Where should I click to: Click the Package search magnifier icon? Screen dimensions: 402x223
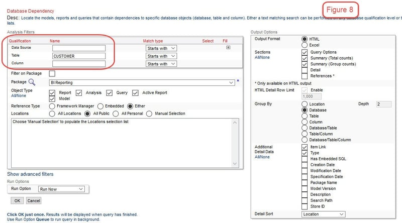[x=32, y=82]
